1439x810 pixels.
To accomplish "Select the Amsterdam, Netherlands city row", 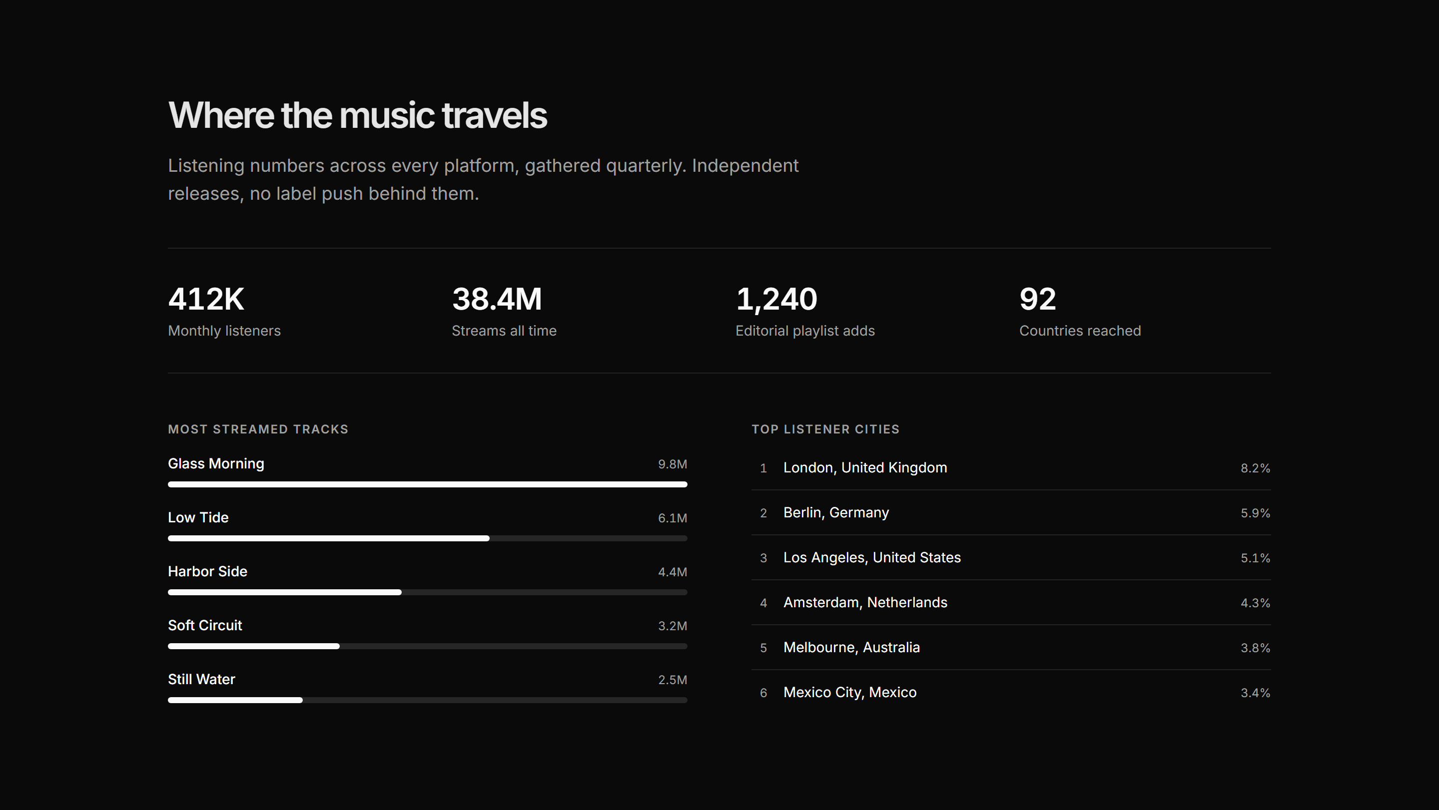I will coord(1011,603).
